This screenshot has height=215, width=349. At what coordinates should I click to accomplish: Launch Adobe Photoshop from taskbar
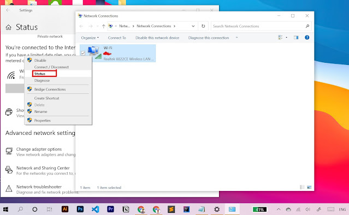pyautogui.click(x=80, y=209)
